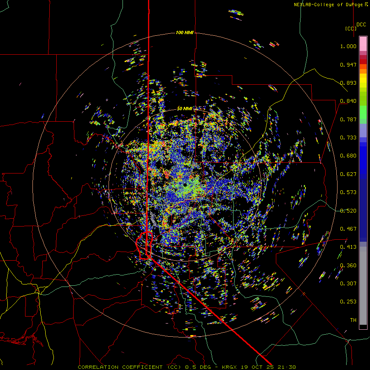
Task: Click the black radar site dot at center
Action: tap(185, 185)
